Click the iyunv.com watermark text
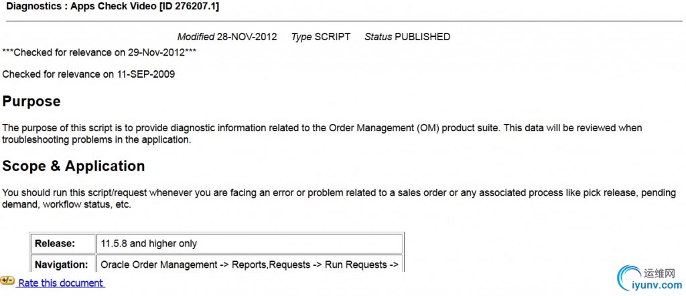This screenshot has height=296, width=686. (x=657, y=285)
